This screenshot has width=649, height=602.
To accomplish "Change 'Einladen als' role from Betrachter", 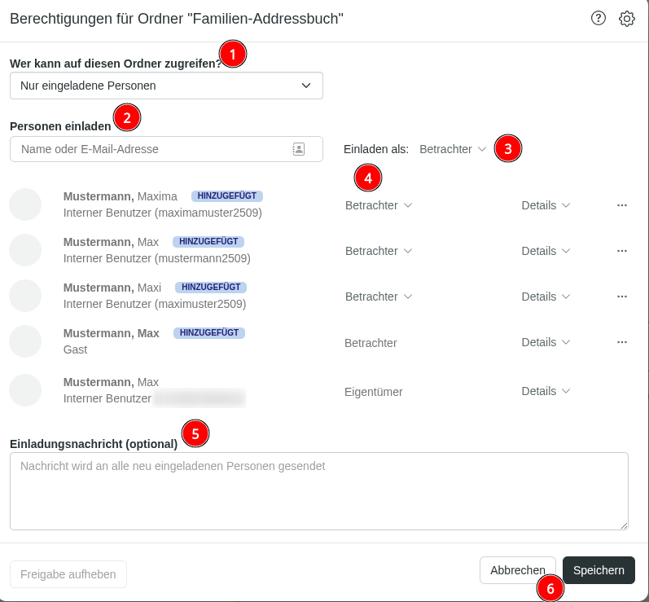I will (453, 149).
